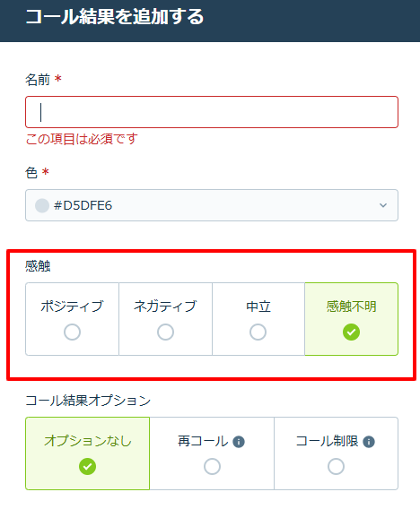Click the info icon next to 再コール
This screenshot has width=420, height=518.
(239, 441)
